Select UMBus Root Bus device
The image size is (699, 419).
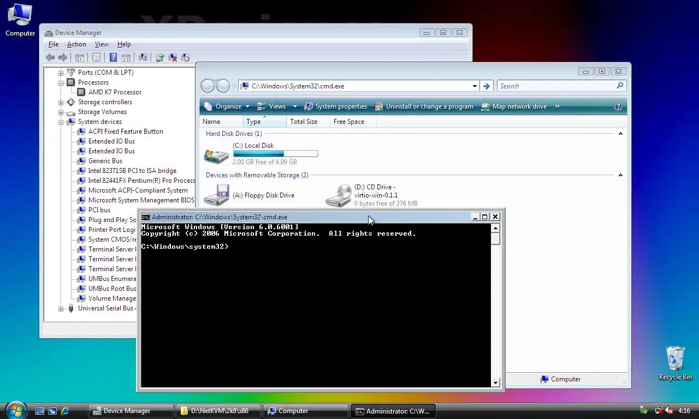(x=112, y=289)
